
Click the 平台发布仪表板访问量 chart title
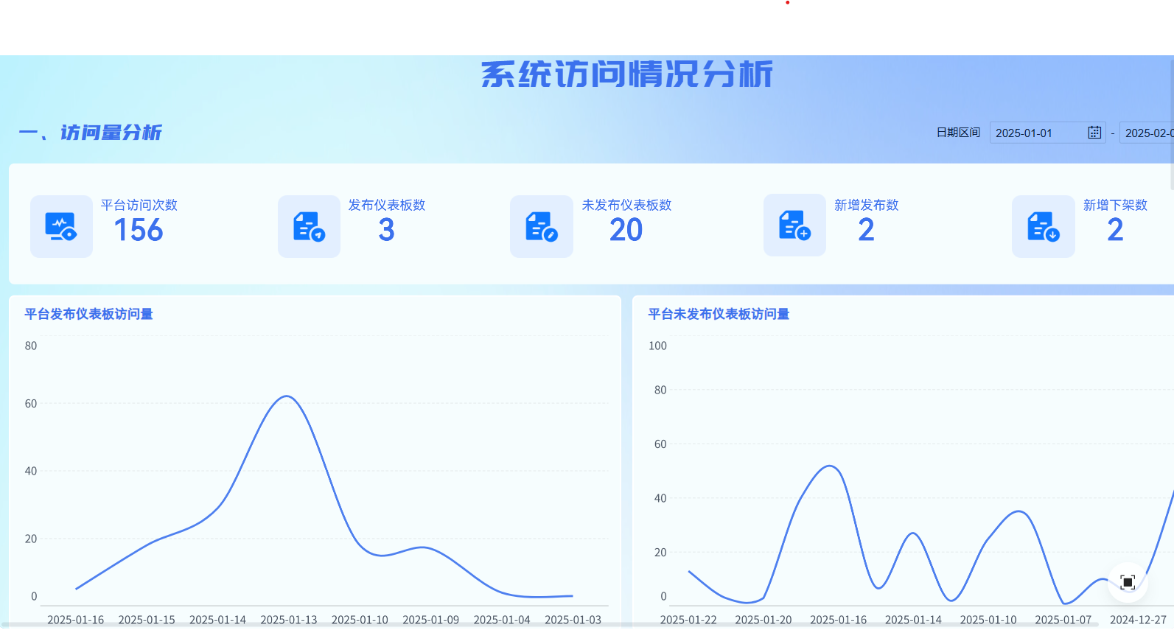tap(88, 314)
